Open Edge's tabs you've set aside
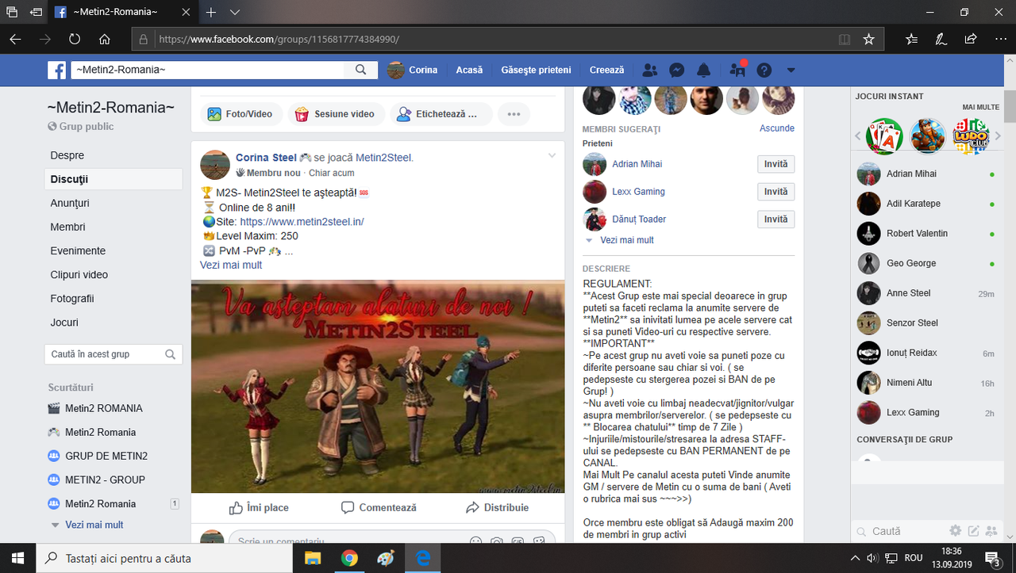Image resolution: width=1016 pixels, height=573 pixels. tap(12, 13)
